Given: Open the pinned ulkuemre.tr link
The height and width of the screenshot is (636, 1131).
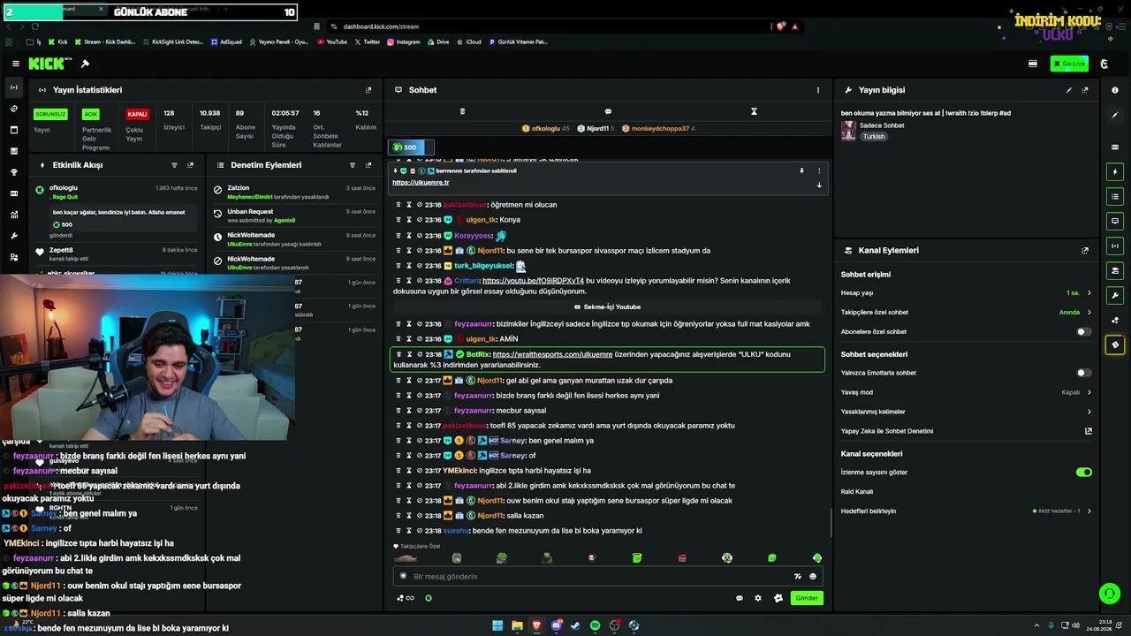Looking at the screenshot, I should tap(421, 183).
